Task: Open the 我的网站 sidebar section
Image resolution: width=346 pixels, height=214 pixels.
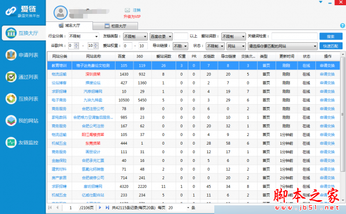Action: [22, 120]
